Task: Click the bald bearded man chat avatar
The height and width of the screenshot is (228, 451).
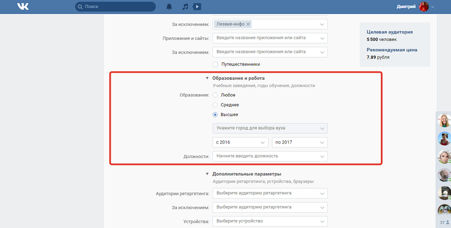Action: [x=444, y=174]
